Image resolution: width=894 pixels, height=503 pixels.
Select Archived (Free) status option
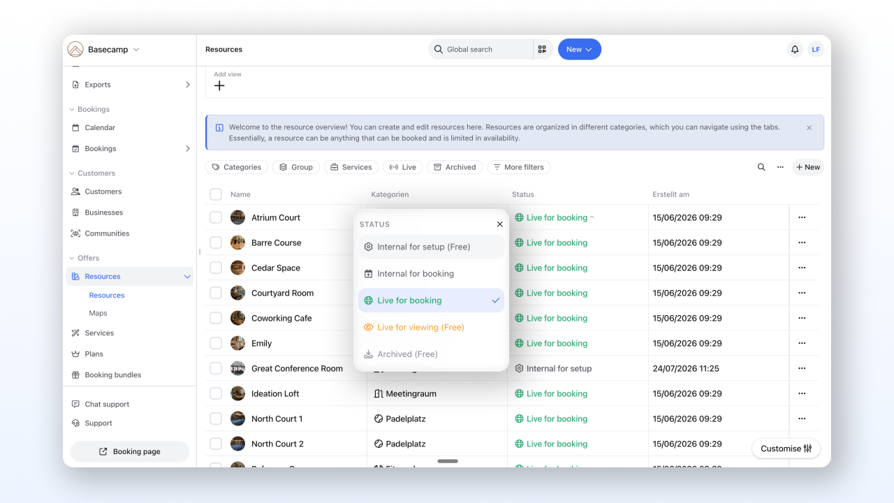pyautogui.click(x=431, y=354)
